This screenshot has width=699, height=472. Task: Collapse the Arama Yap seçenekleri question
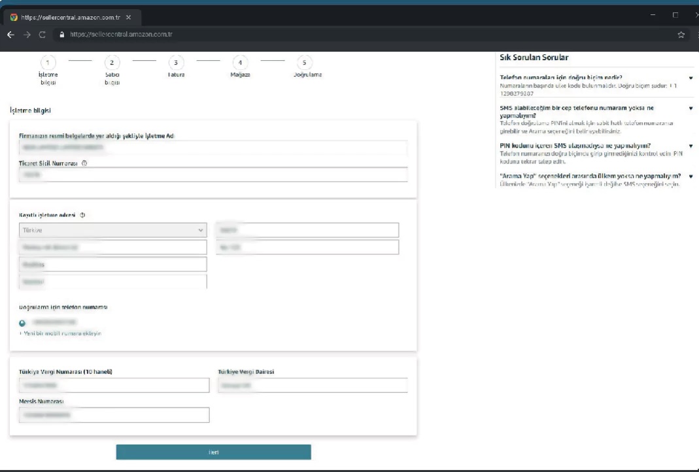690,176
